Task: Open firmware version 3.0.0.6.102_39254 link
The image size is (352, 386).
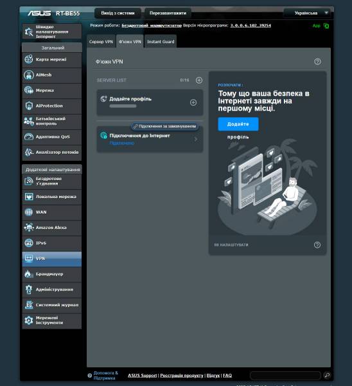Action: [251, 26]
